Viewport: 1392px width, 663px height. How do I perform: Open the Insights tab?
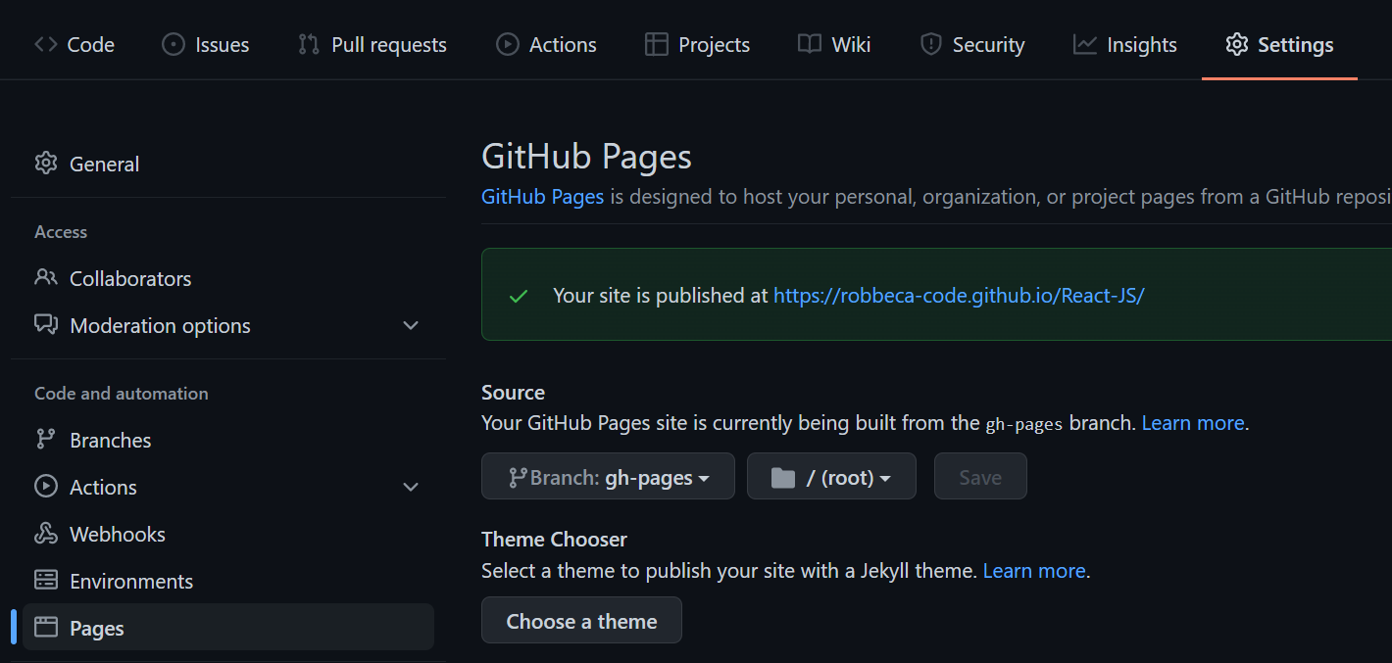tap(1124, 44)
